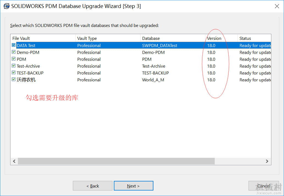Viewport: 284px width, 196px height.
Task: Click the Professional type in 沃得农机 row
Action: [89, 80]
